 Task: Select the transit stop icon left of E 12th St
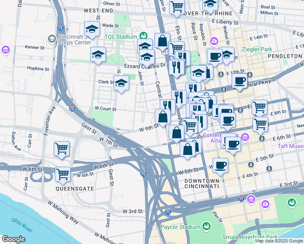pyautogui.click(x=221, y=74)
